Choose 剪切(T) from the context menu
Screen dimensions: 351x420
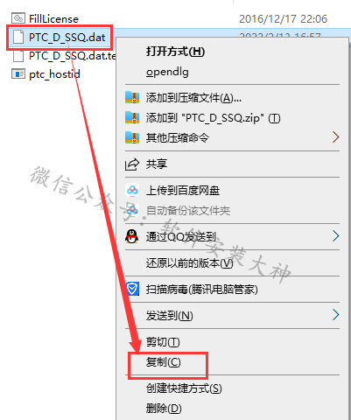point(163,342)
